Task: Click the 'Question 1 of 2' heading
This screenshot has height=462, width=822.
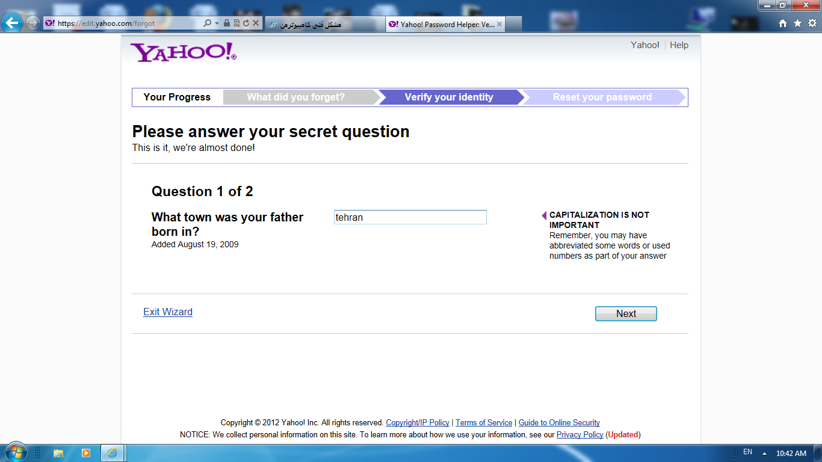Action: (x=202, y=191)
